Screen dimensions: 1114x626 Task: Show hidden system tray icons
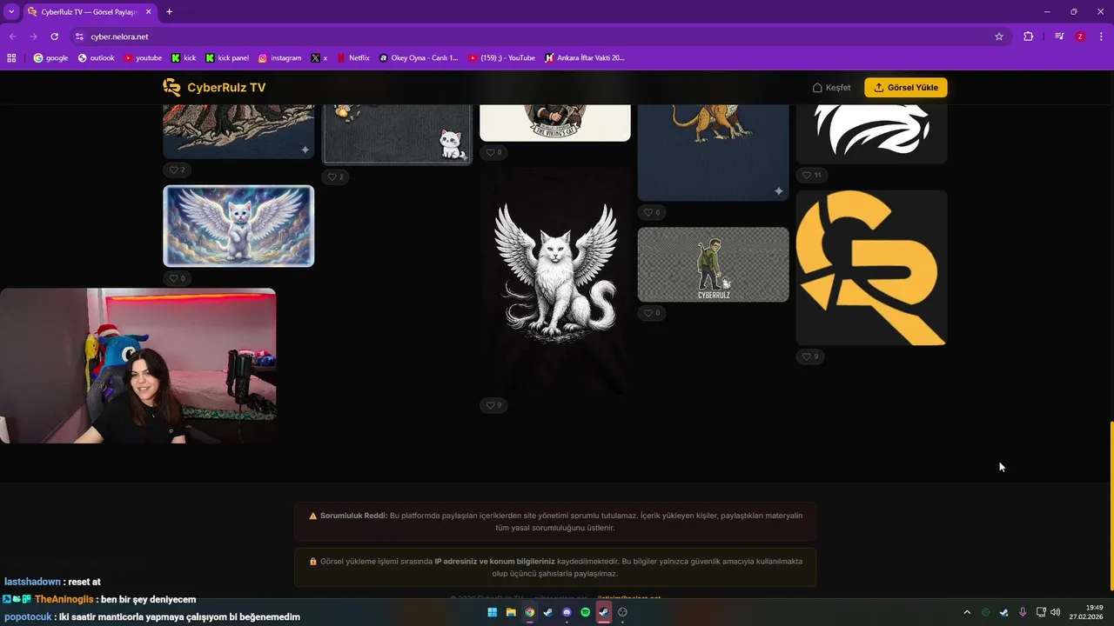coord(967,612)
